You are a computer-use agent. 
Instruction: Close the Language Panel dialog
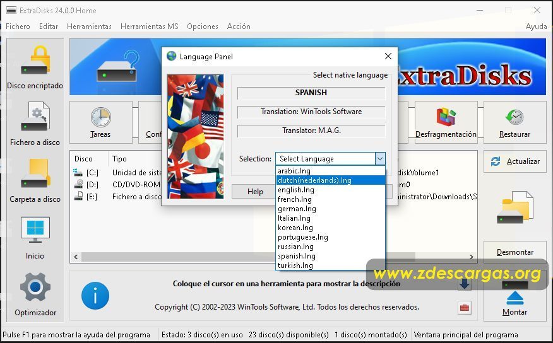[388, 56]
